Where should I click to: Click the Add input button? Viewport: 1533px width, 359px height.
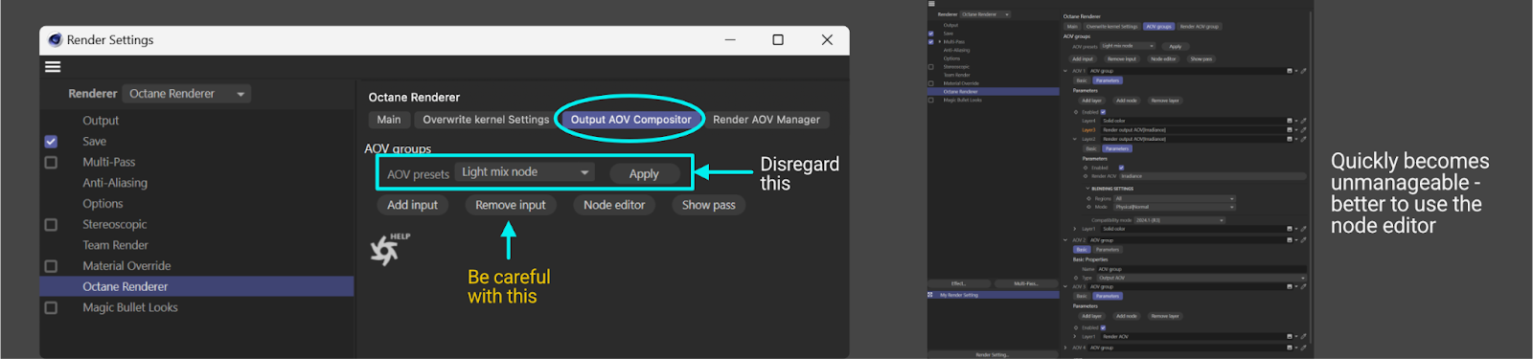click(x=412, y=205)
